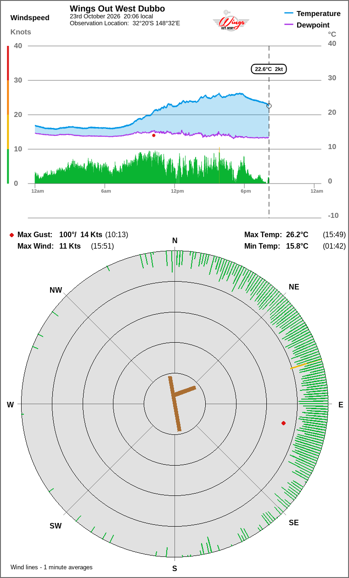Image resolution: width=349 pixels, height=578 pixels.
Task: Click the compass 'NW' label
Action: pos(56,290)
